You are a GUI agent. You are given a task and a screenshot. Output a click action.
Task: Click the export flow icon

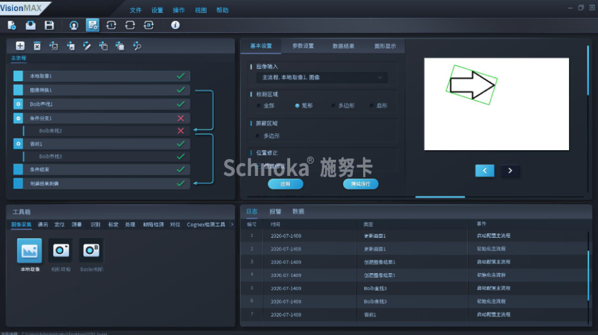pos(70,46)
